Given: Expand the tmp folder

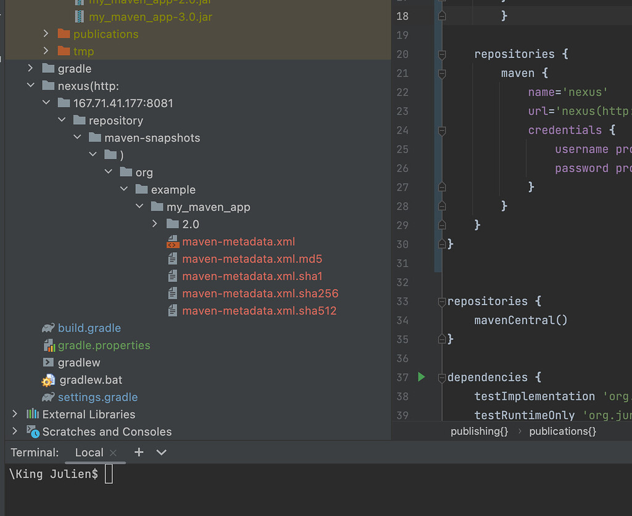Looking at the screenshot, I should (46, 51).
